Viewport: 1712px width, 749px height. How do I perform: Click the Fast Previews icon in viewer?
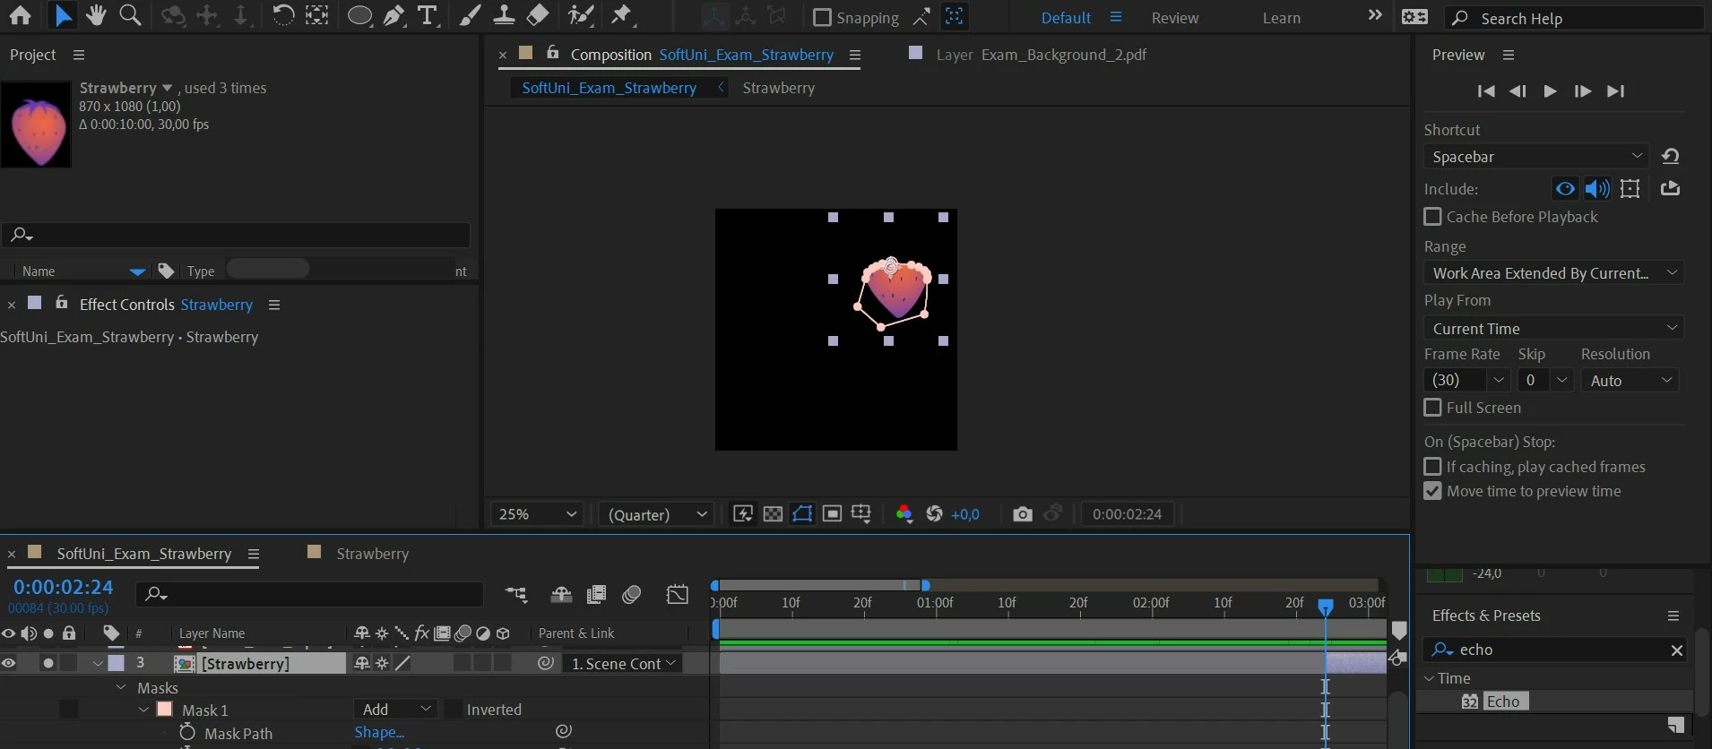click(x=743, y=513)
